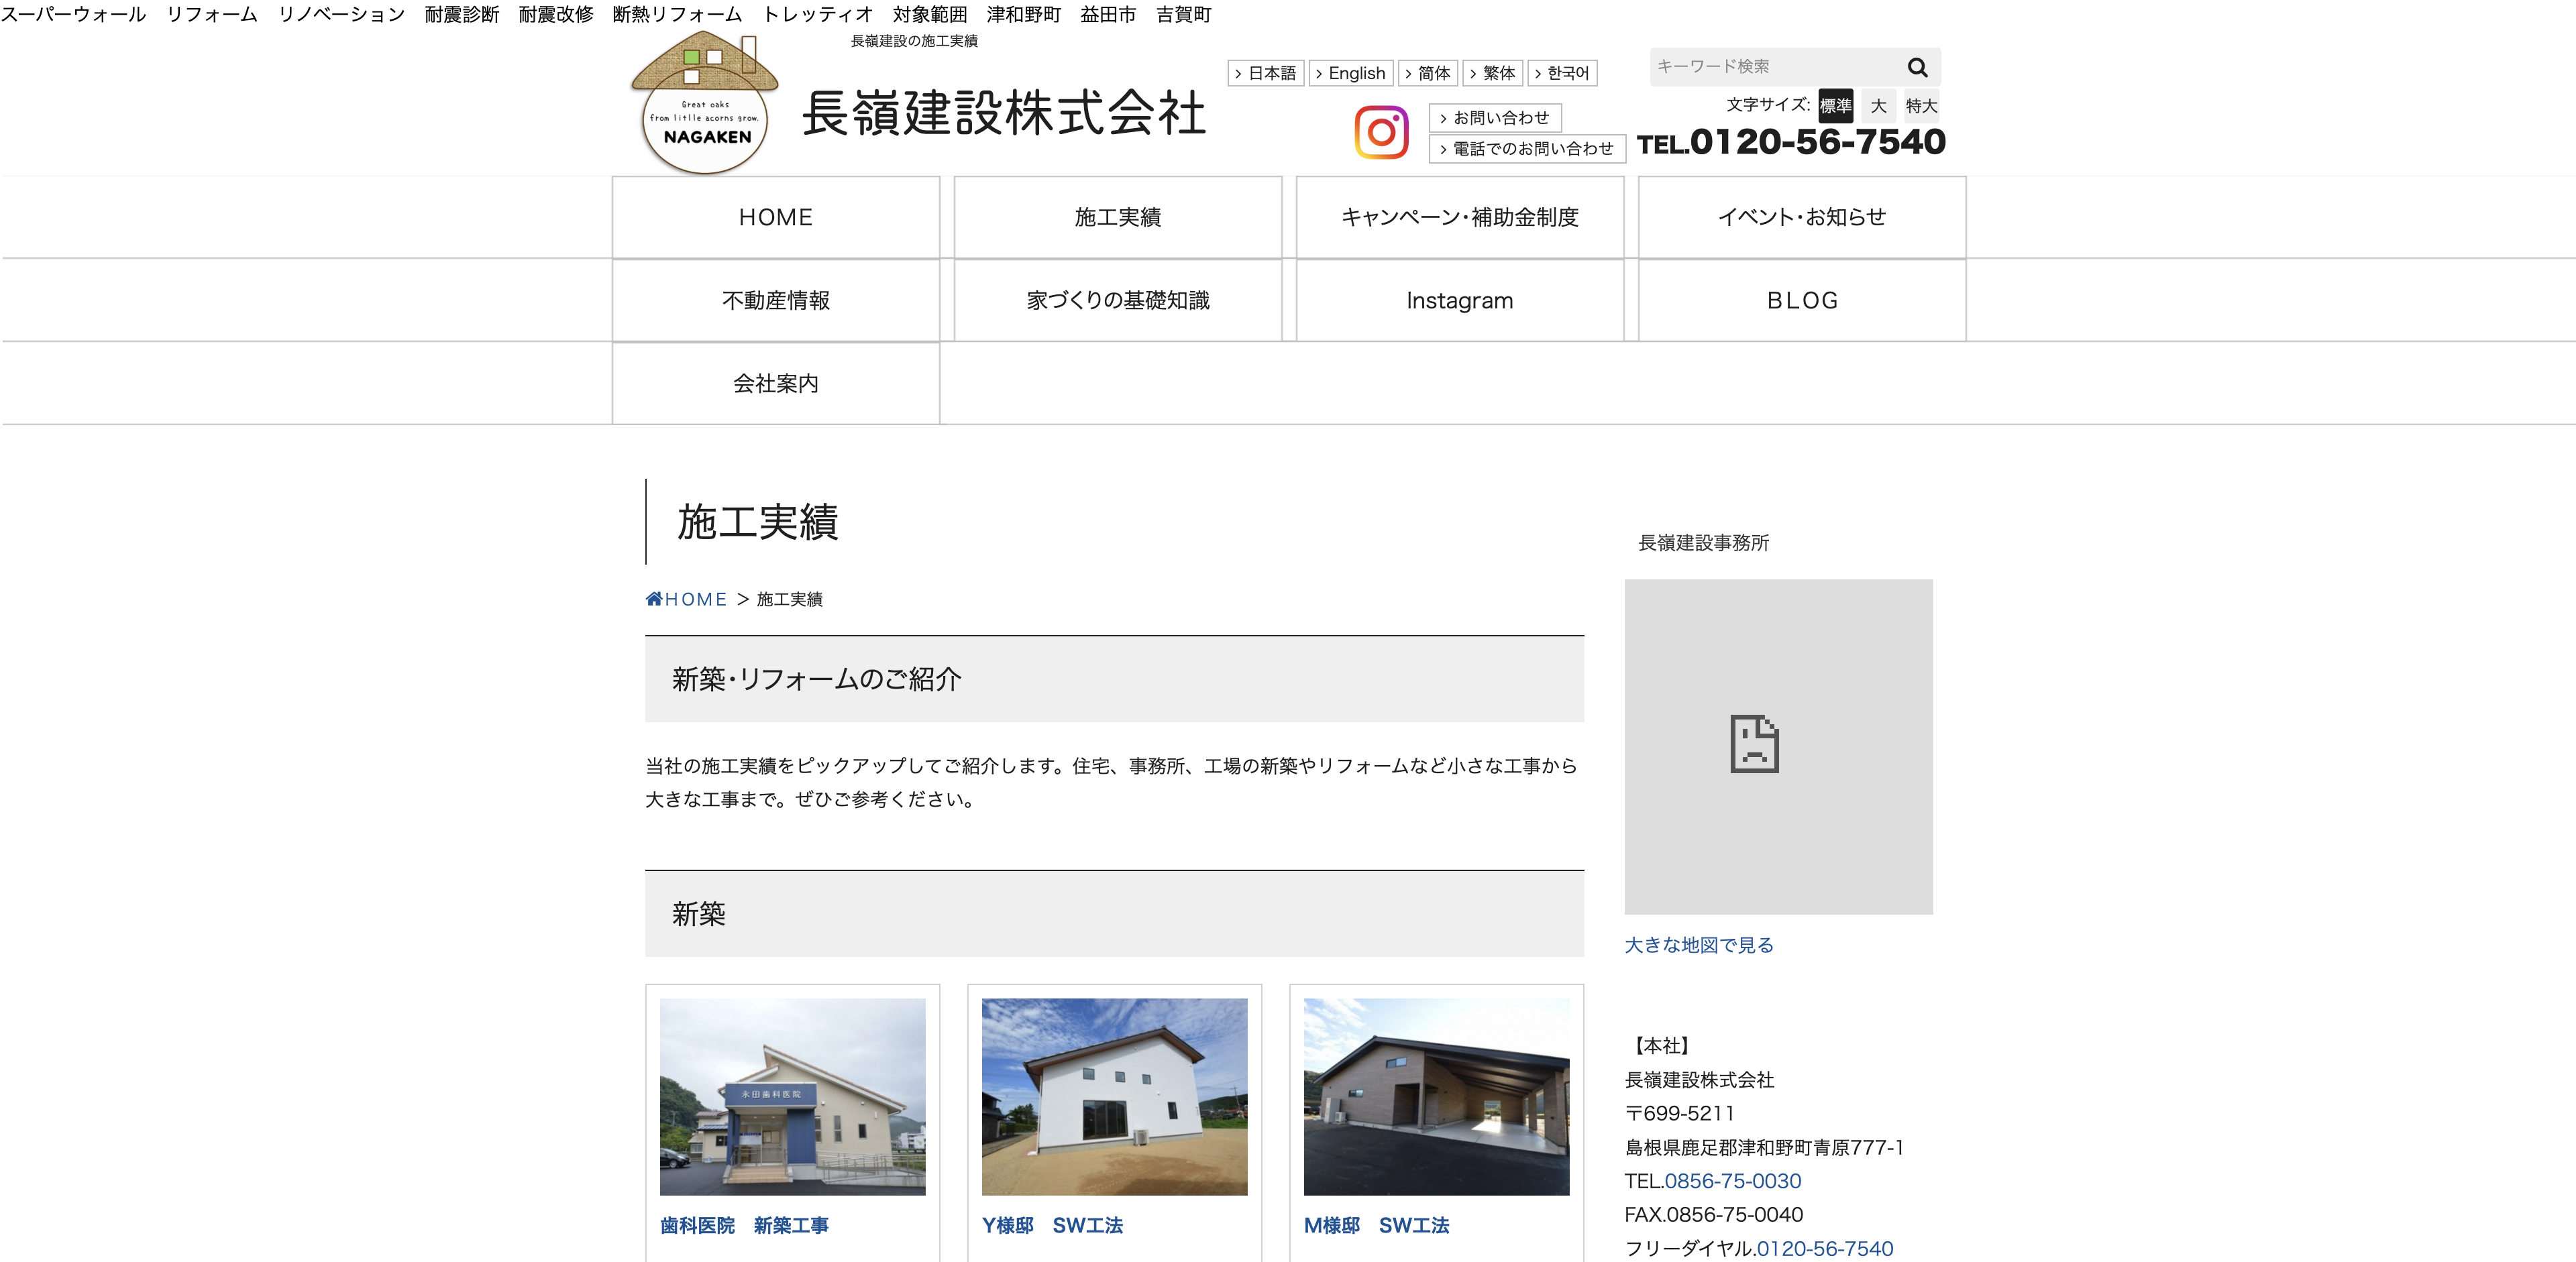The image size is (2576, 1262).
Task: Click the M様邸 SW工法 title link
Action: tap(1377, 1225)
